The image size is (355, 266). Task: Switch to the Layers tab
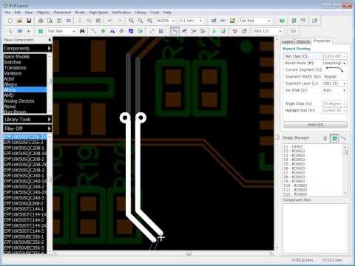pyautogui.click(x=288, y=41)
